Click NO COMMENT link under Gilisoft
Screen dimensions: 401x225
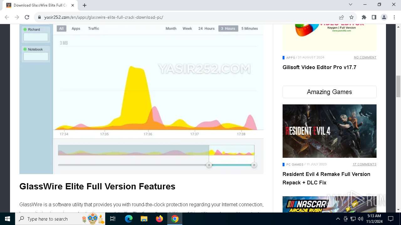[x=365, y=57]
